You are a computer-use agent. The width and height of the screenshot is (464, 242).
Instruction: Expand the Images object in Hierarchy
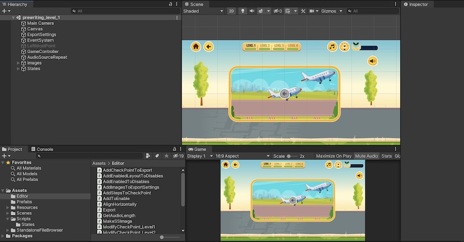[18, 63]
